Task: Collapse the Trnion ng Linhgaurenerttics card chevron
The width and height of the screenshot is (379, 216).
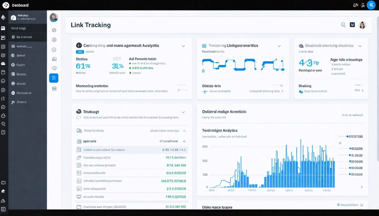Action: click(x=279, y=46)
